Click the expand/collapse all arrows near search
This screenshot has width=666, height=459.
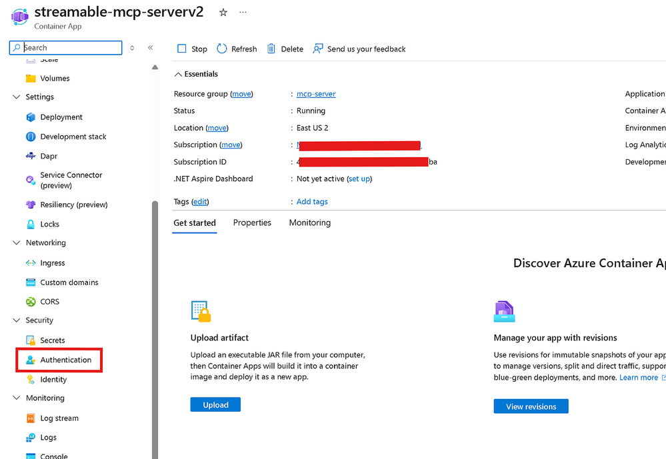(x=132, y=48)
